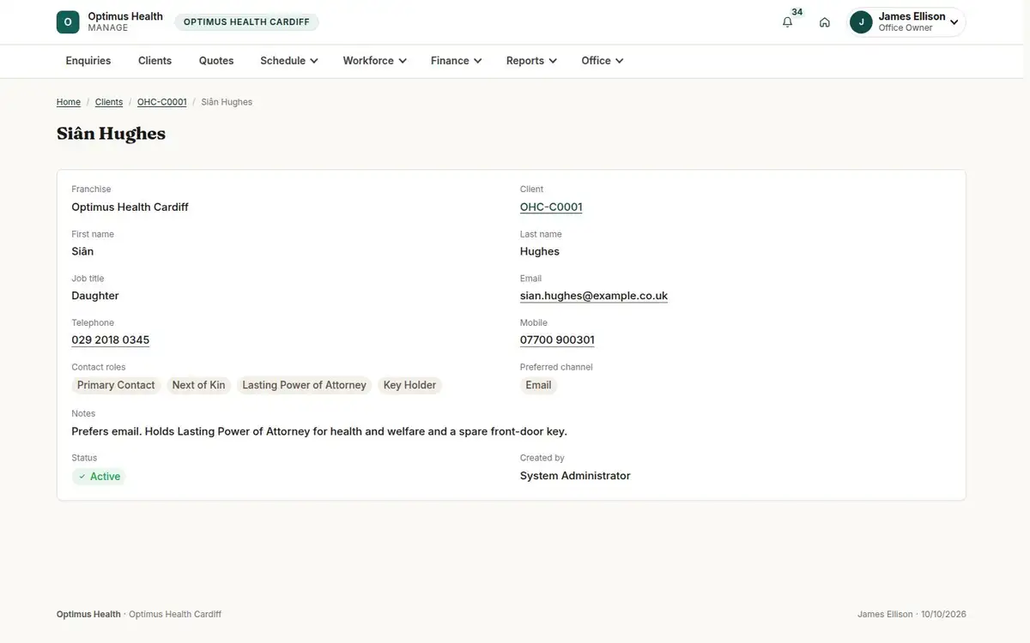This screenshot has width=1030, height=643.
Task: Expand the James Ellison user menu
Action: click(x=907, y=22)
